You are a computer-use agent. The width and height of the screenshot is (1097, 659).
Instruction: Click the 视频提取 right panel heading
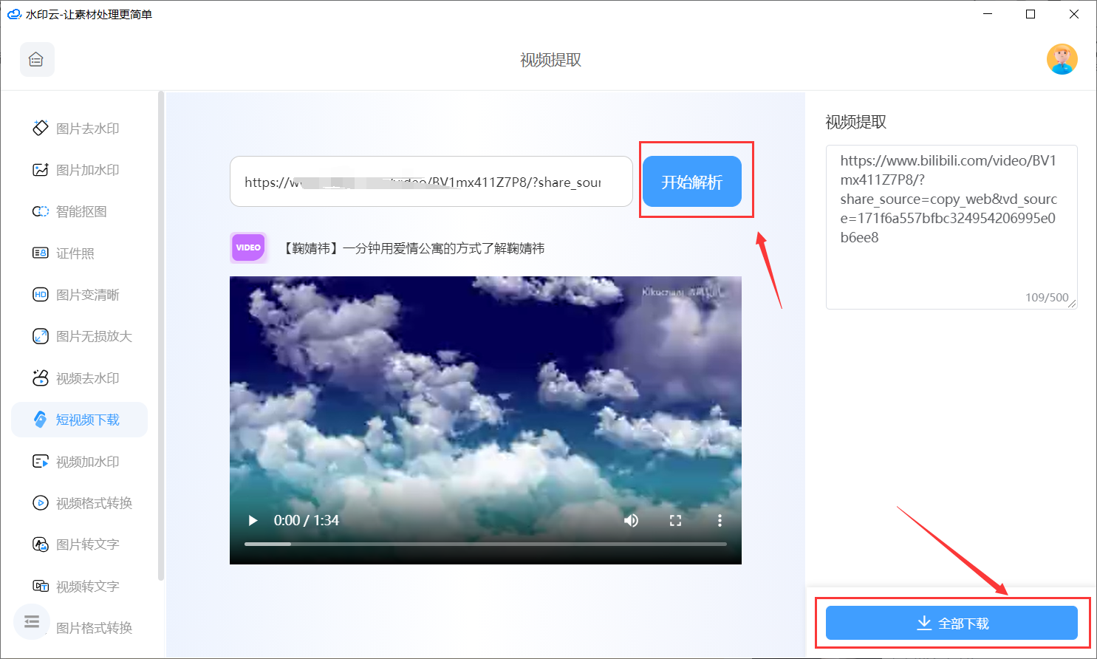click(x=855, y=122)
